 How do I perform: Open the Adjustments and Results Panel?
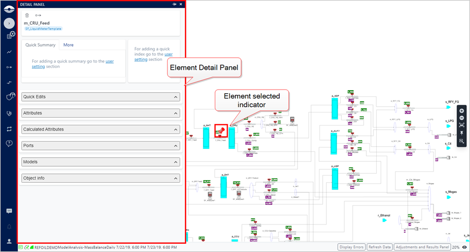click(x=422, y=247)
